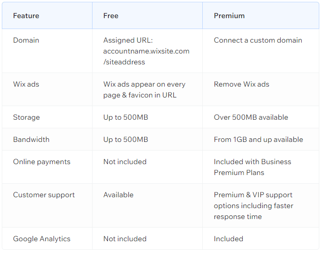Click the accountname.wixsite.com assigned URL text
This screenshot has width=322, height=253.
click(146, 51)
